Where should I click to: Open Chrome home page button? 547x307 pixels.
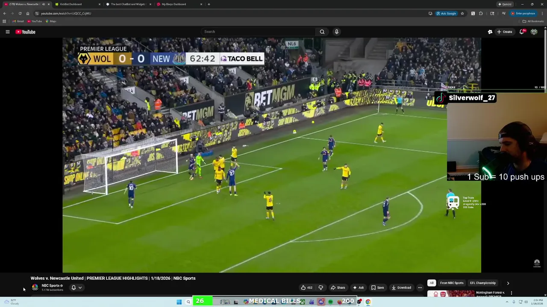coord(28,13)
